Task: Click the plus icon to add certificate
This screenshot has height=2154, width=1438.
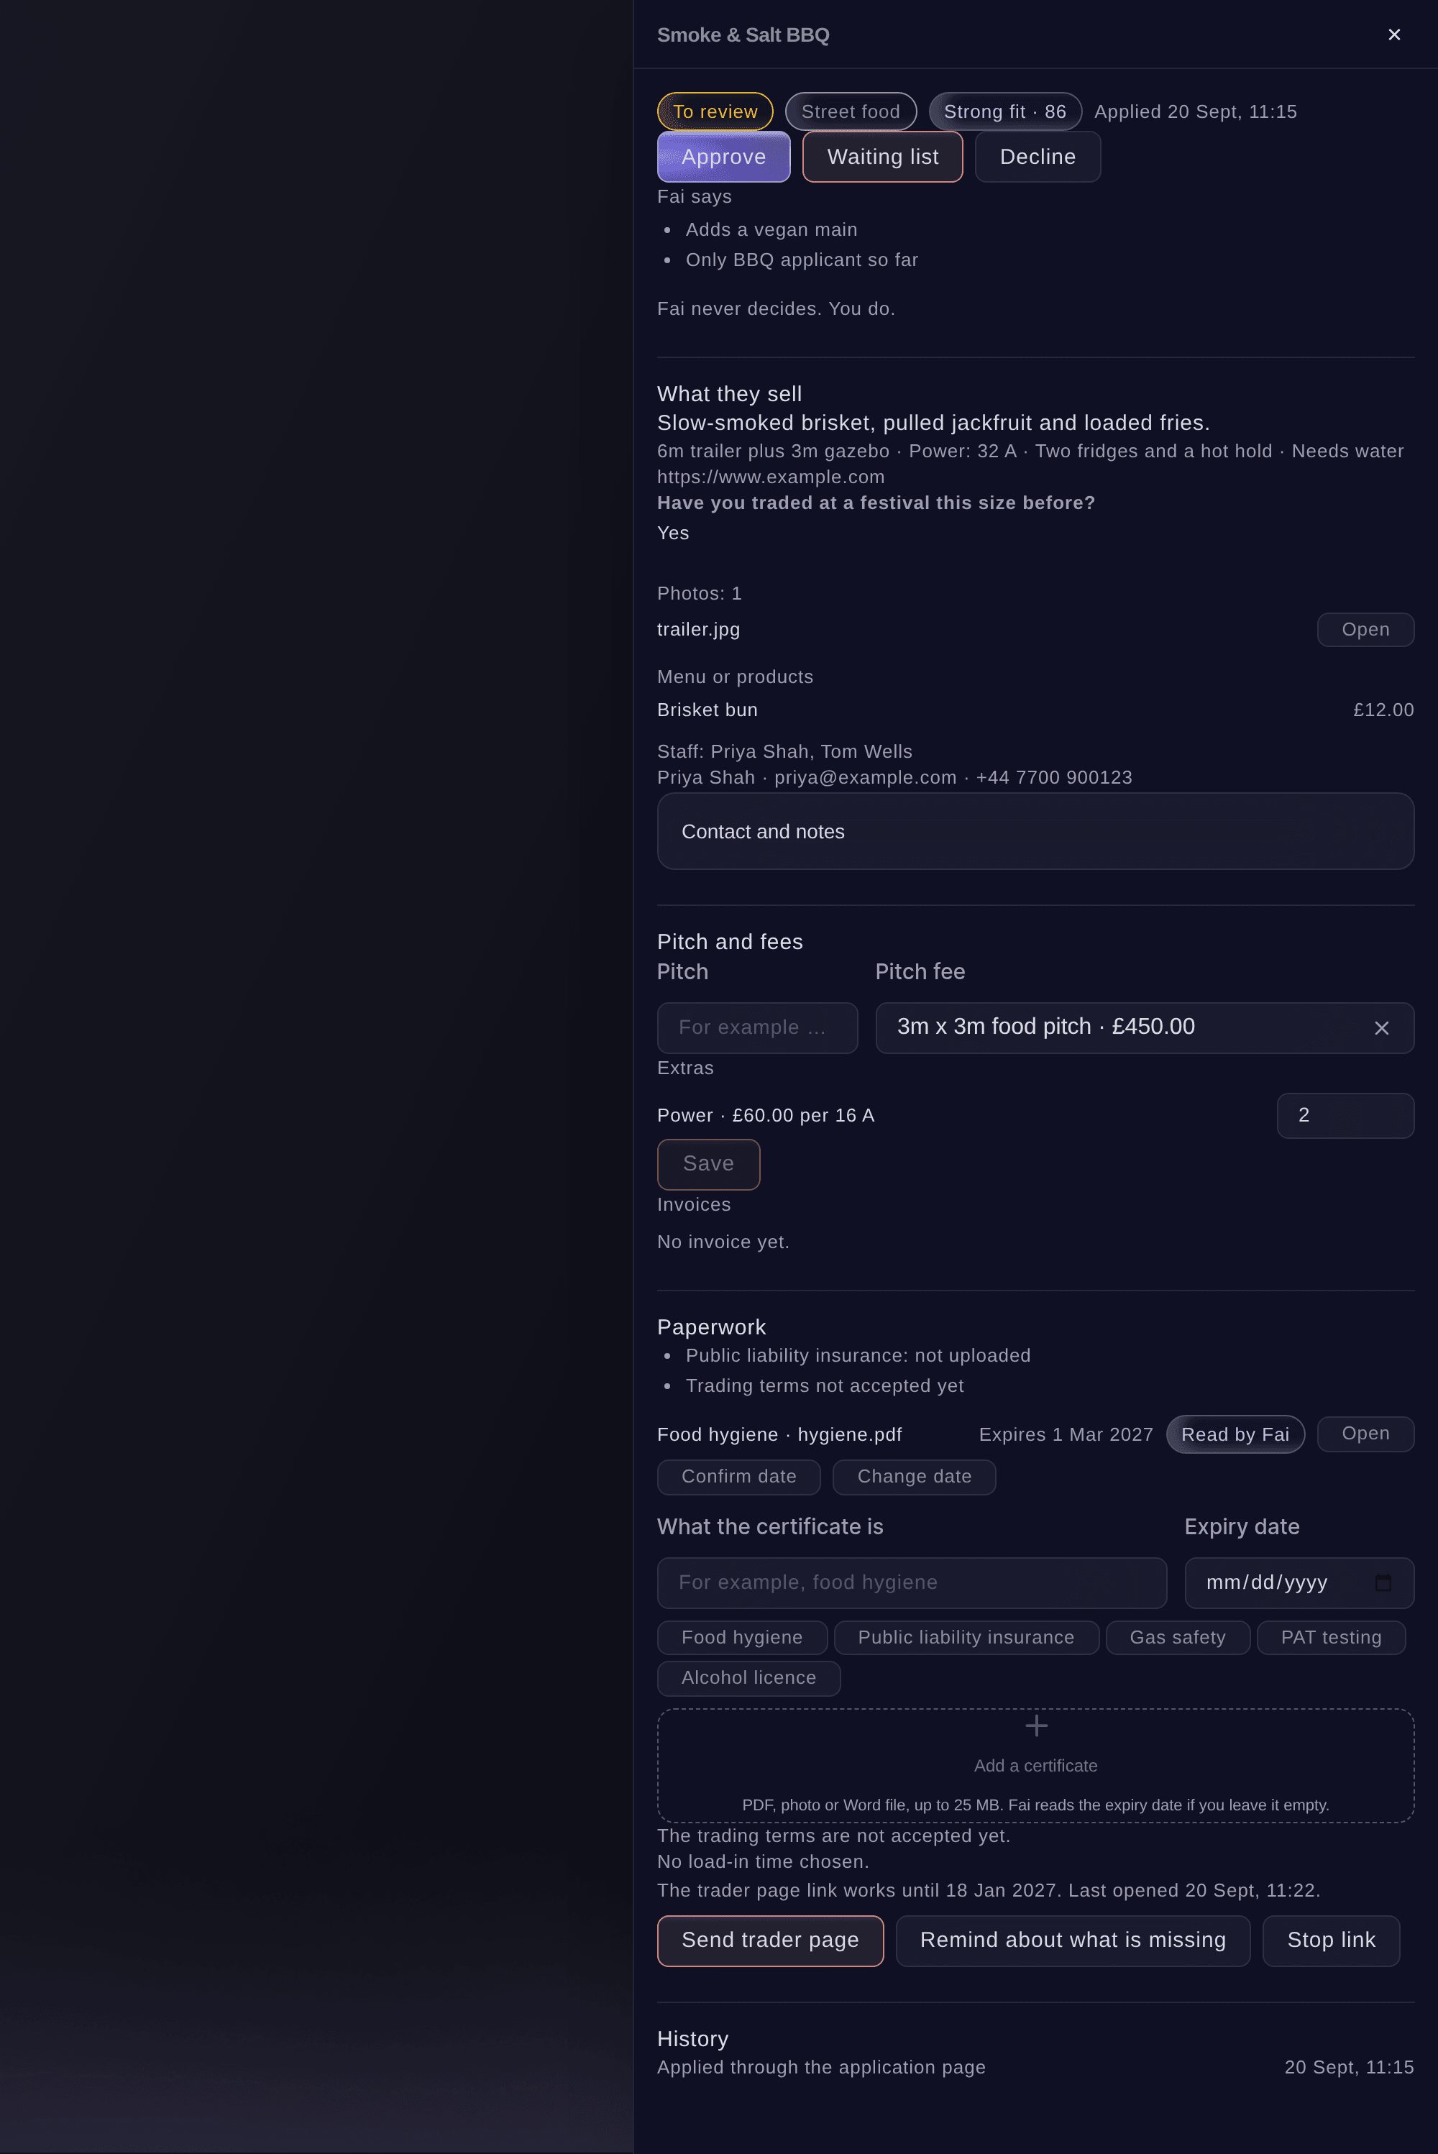Action: tap(1036, 1726)
